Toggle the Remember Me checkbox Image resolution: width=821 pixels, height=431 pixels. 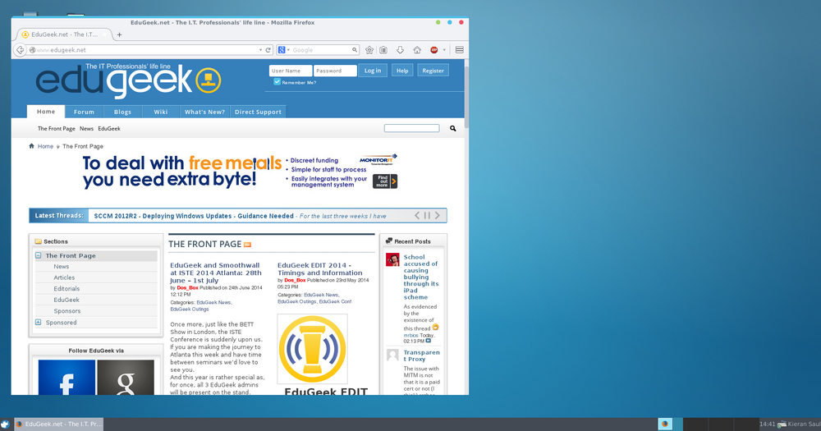pyautogui.click(x=277, y=82)
